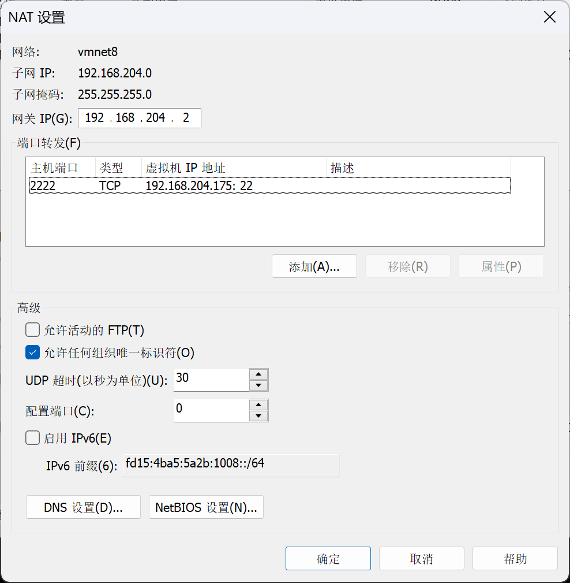Cancel changes with 取消 button
This screenshot has height=583, width=570.
421,559
